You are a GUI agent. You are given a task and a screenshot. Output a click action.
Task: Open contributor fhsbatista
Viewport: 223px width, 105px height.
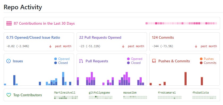point(200,93)
